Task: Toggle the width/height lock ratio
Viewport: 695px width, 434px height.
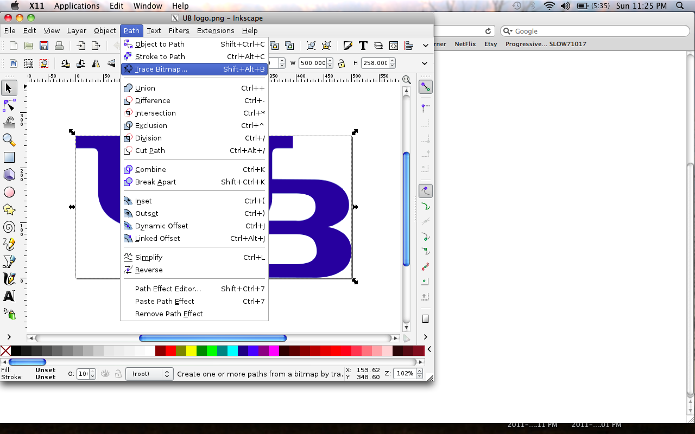Action: click(341, 63)
